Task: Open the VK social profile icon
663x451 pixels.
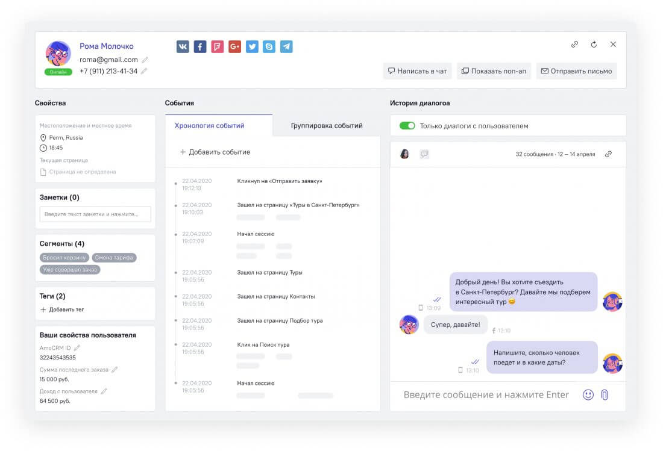Action: [x=183, y=46]
